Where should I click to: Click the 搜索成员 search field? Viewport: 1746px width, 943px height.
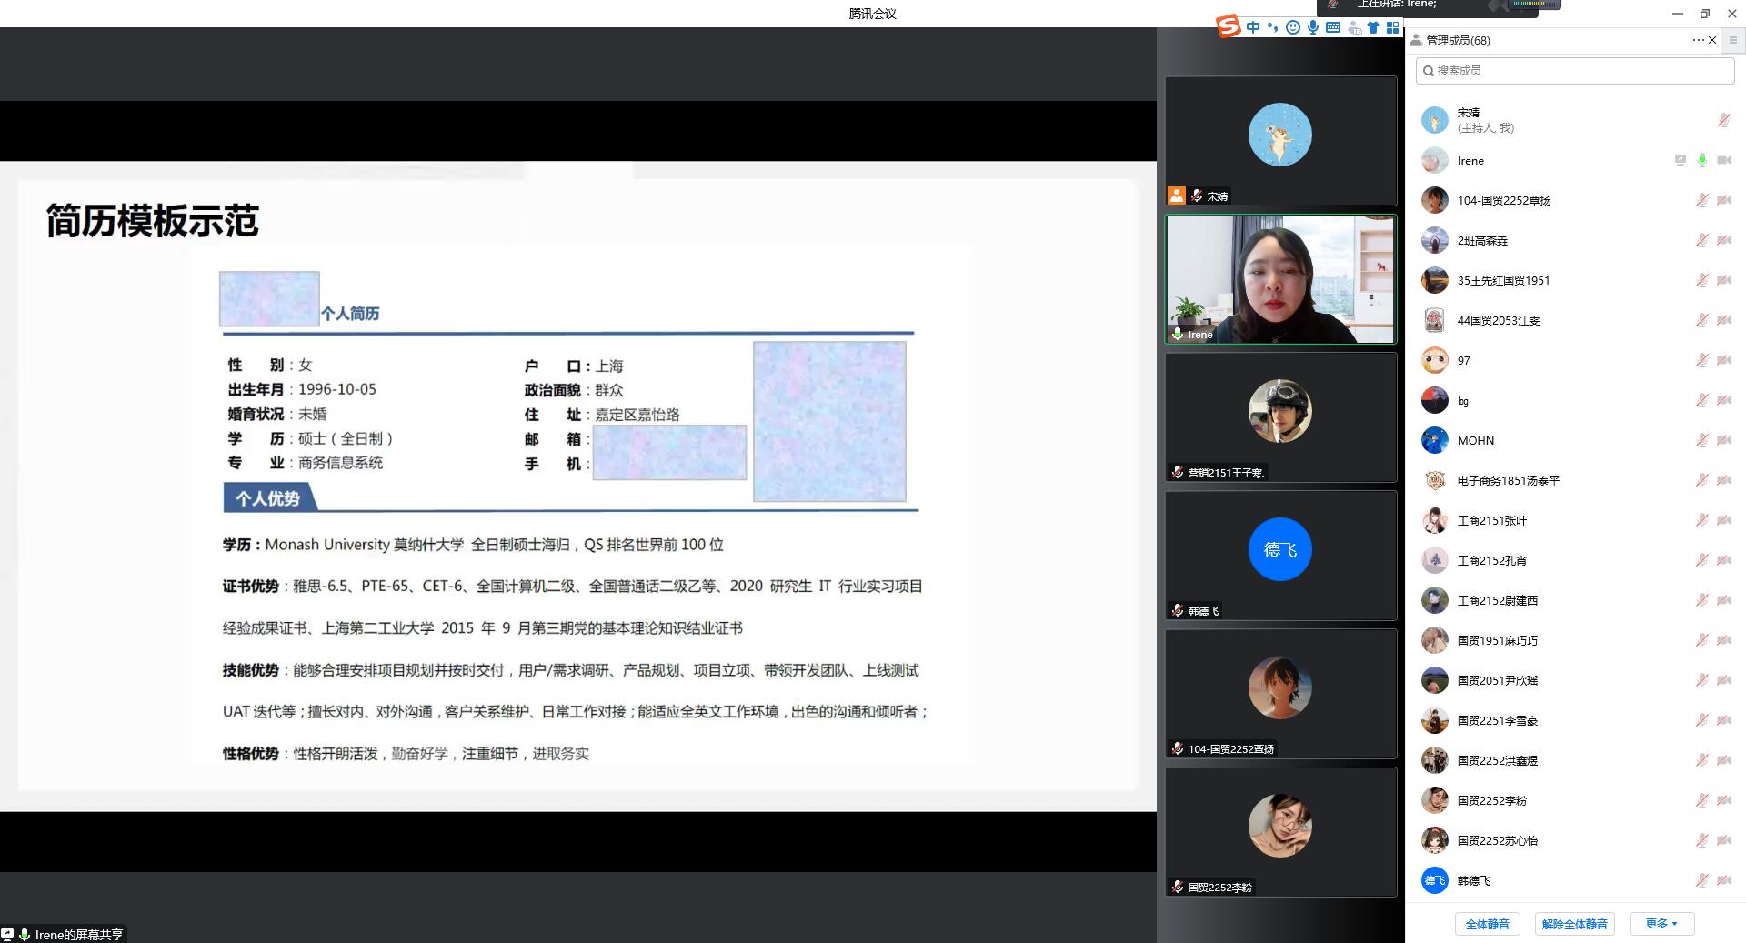pos(1575,70)
